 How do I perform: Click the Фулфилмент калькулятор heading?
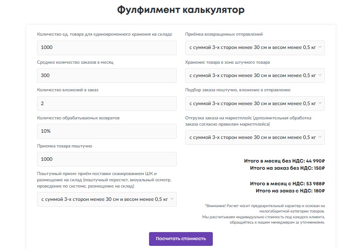click(181, 10)
